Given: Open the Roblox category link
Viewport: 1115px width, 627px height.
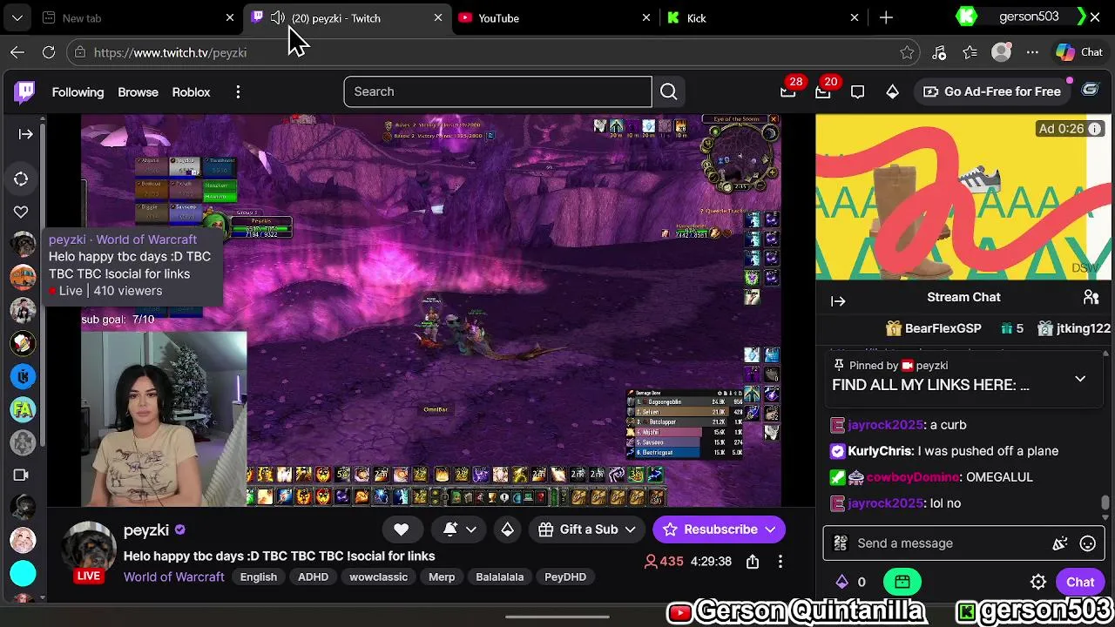Looking at the screenshot, I should click(191, 91).
